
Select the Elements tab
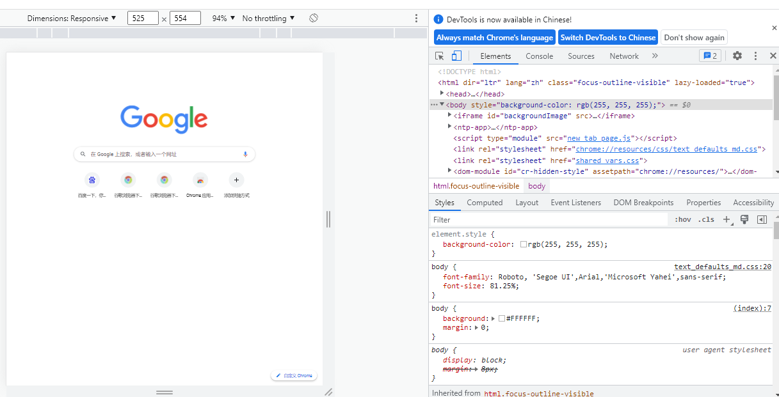tap(496, 56)
